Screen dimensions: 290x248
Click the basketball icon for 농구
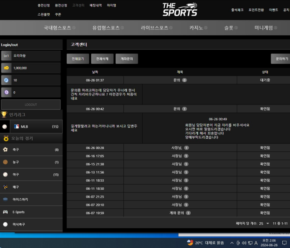[5, 162]
